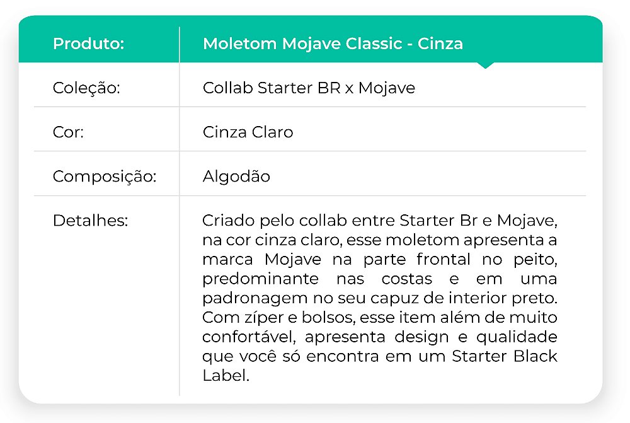Click empty teal header area right of title
Screen dimensions: 630x423
coord(535,43)
